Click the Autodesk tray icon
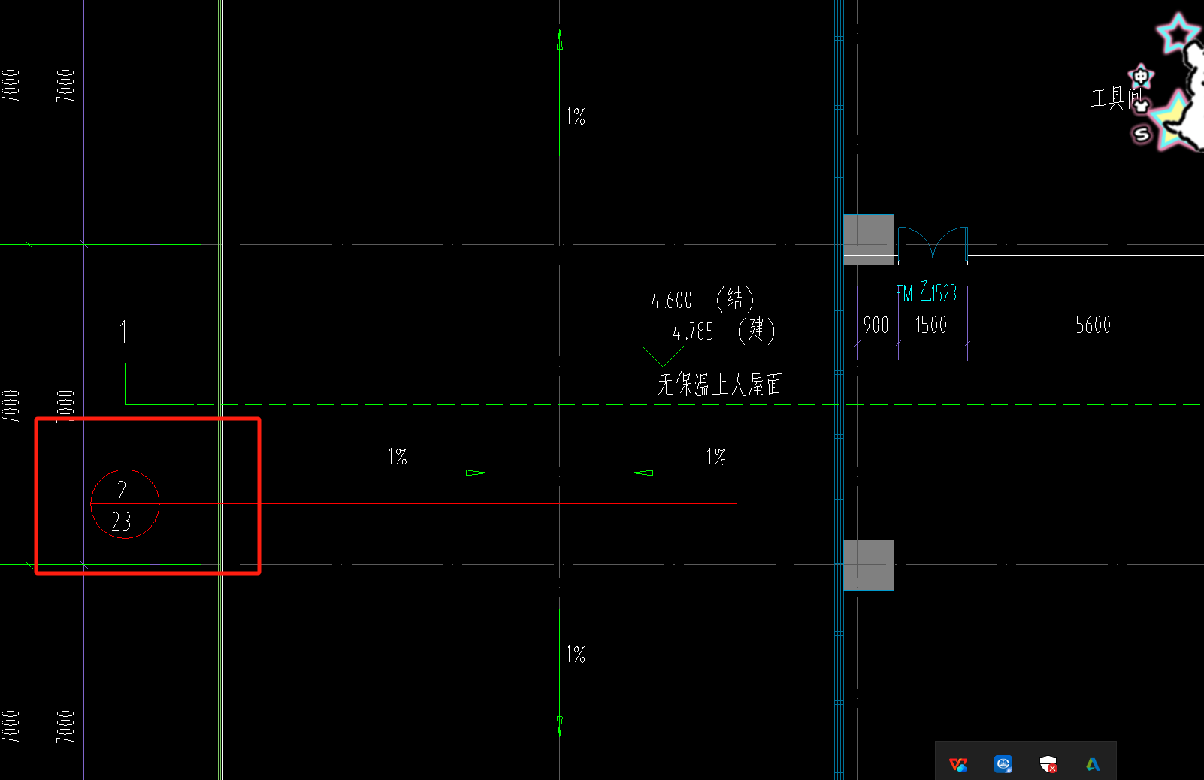 (1093, 764)
